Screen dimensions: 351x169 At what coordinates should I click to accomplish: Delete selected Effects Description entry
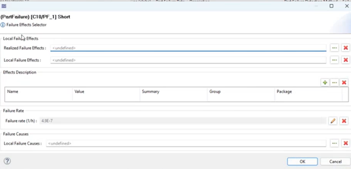click(x=344, y=83)
